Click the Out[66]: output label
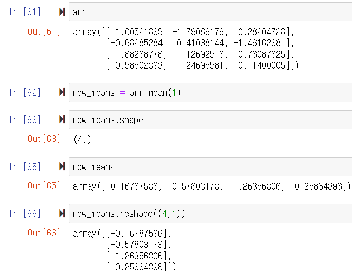352x276 pixels. [x=46, y=233]
